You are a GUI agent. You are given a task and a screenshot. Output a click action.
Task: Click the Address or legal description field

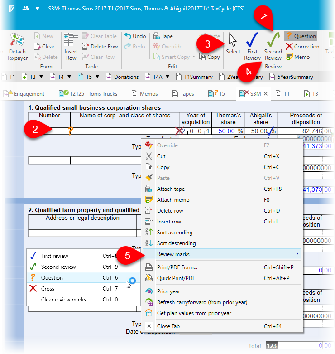82,233
